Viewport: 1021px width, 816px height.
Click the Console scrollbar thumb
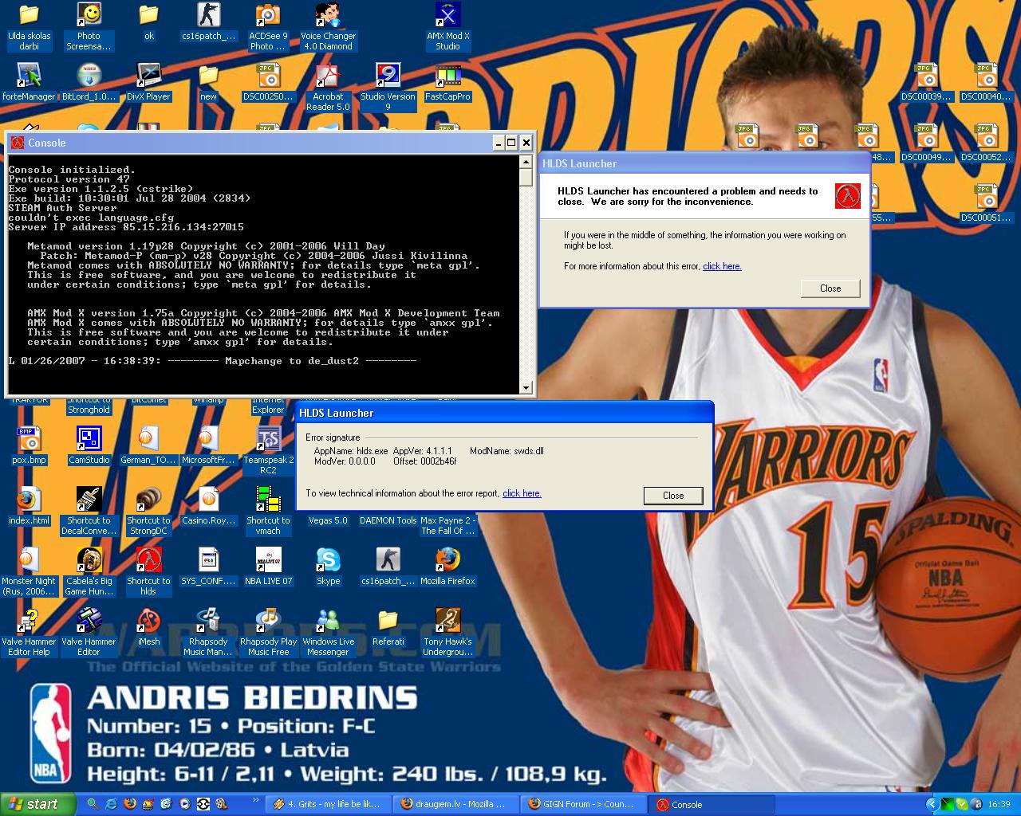tap(526, 177)
